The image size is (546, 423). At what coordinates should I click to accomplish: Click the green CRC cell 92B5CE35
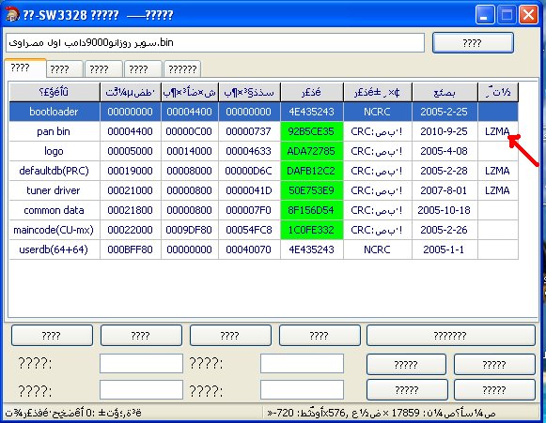click(312, 131)
